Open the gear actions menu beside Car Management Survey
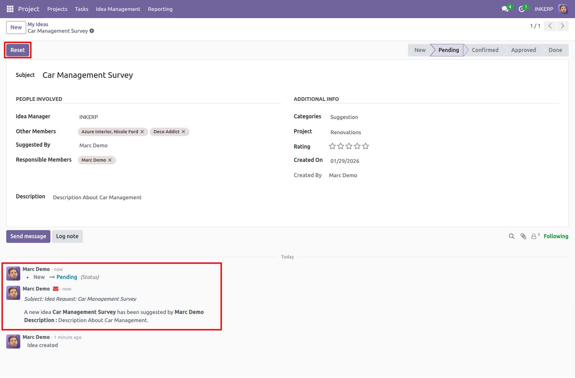Screen dimensions: 575x378 click(x=92, y=31)
